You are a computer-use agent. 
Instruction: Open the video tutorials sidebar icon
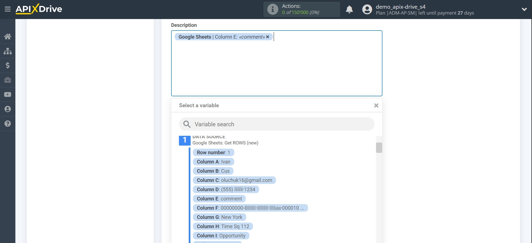click(8, 95)
